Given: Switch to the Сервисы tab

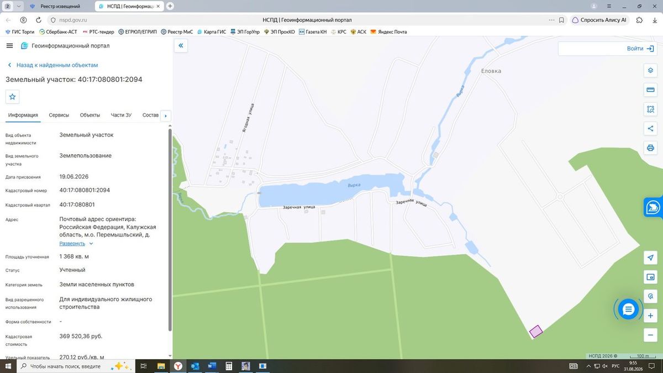Looking at the screenshot, I should pos(59,115).
